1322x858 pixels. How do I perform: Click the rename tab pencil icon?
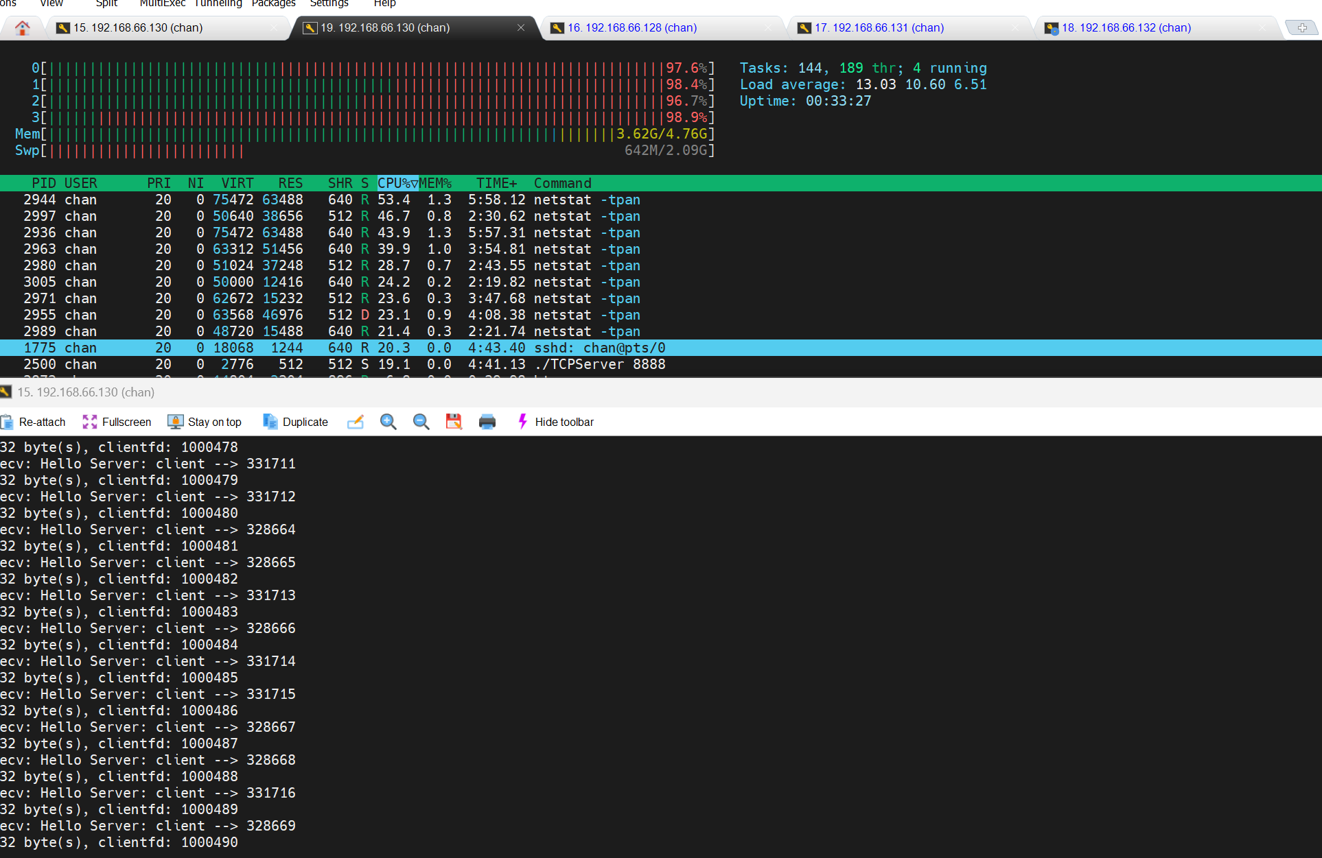coord(356,422)
